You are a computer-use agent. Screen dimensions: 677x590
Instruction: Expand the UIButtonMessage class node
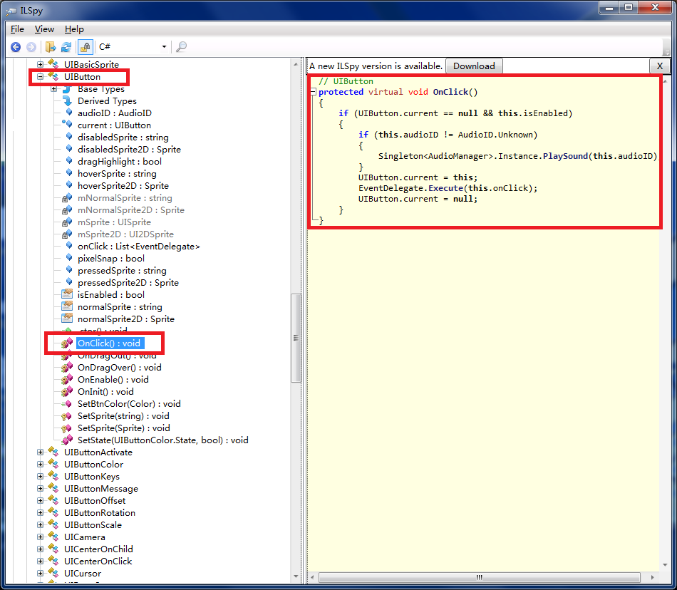point(40,489)
